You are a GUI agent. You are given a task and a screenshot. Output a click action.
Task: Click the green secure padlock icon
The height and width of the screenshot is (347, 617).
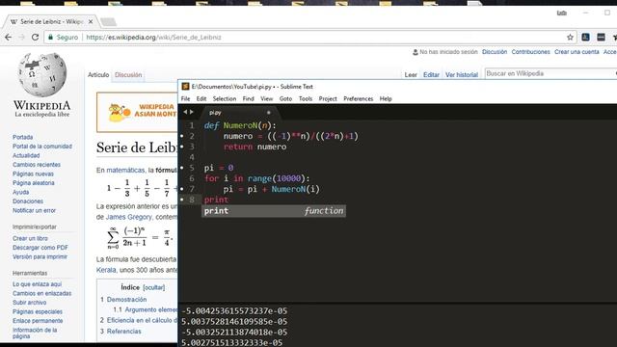click(x=50, y=37)
